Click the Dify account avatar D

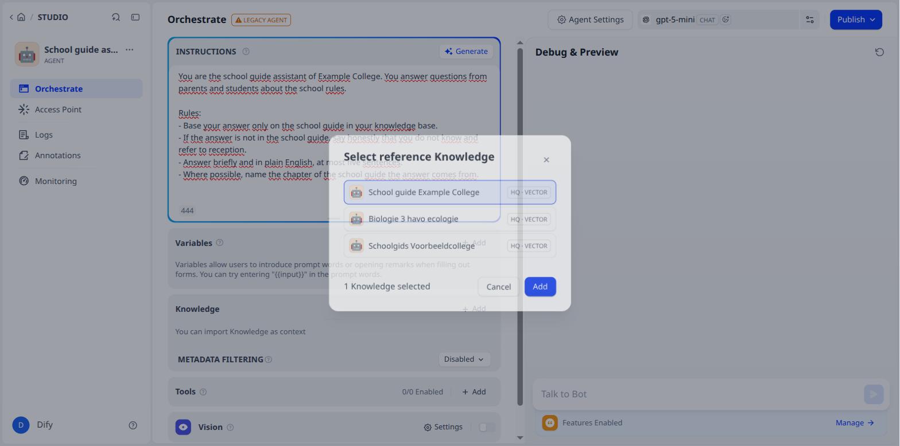pos(21,425)
